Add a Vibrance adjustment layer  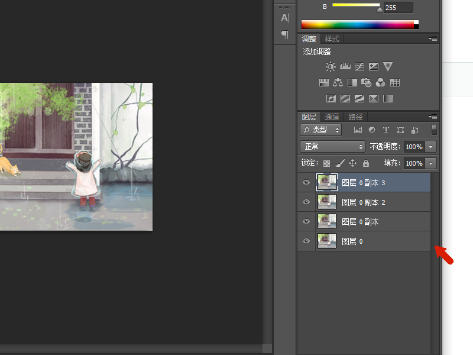[388, 66]
